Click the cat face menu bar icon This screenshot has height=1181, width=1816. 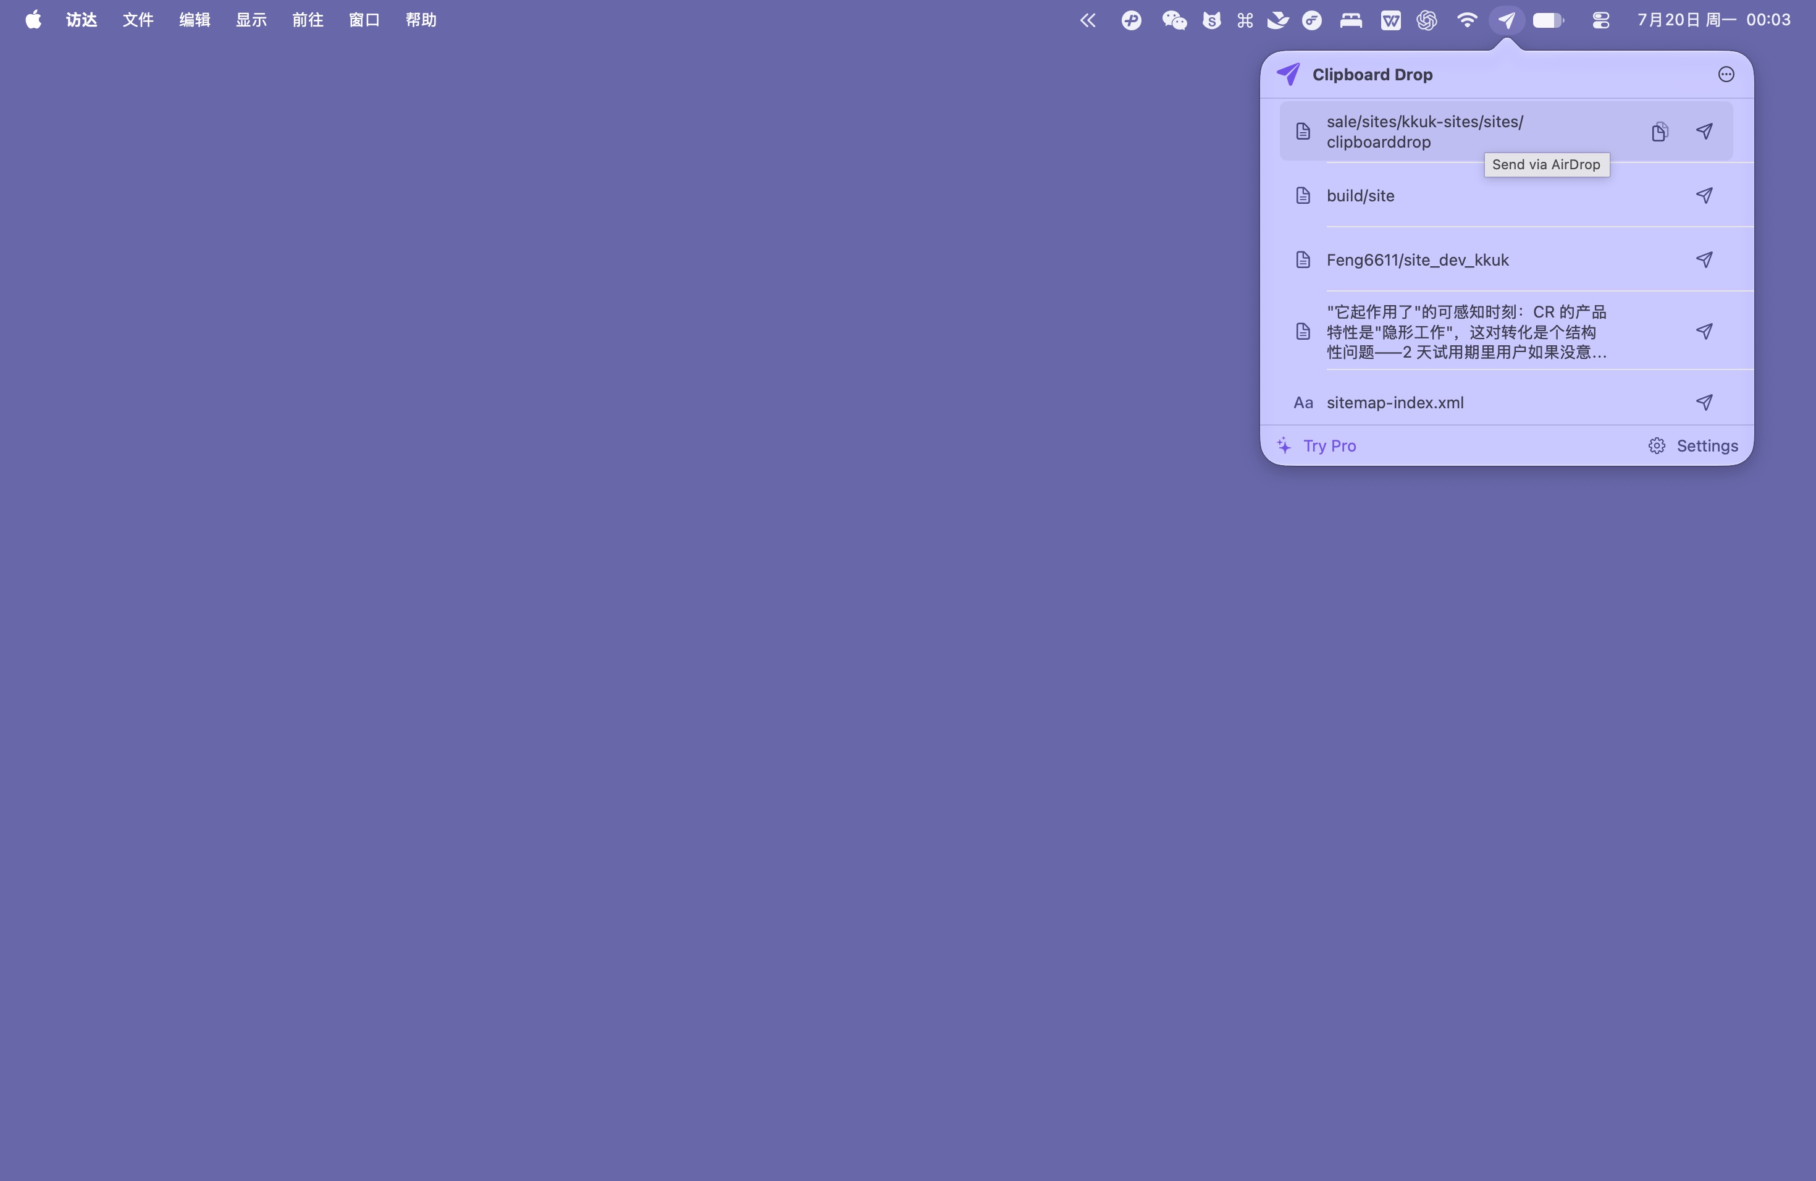[x=1211, y=20]
